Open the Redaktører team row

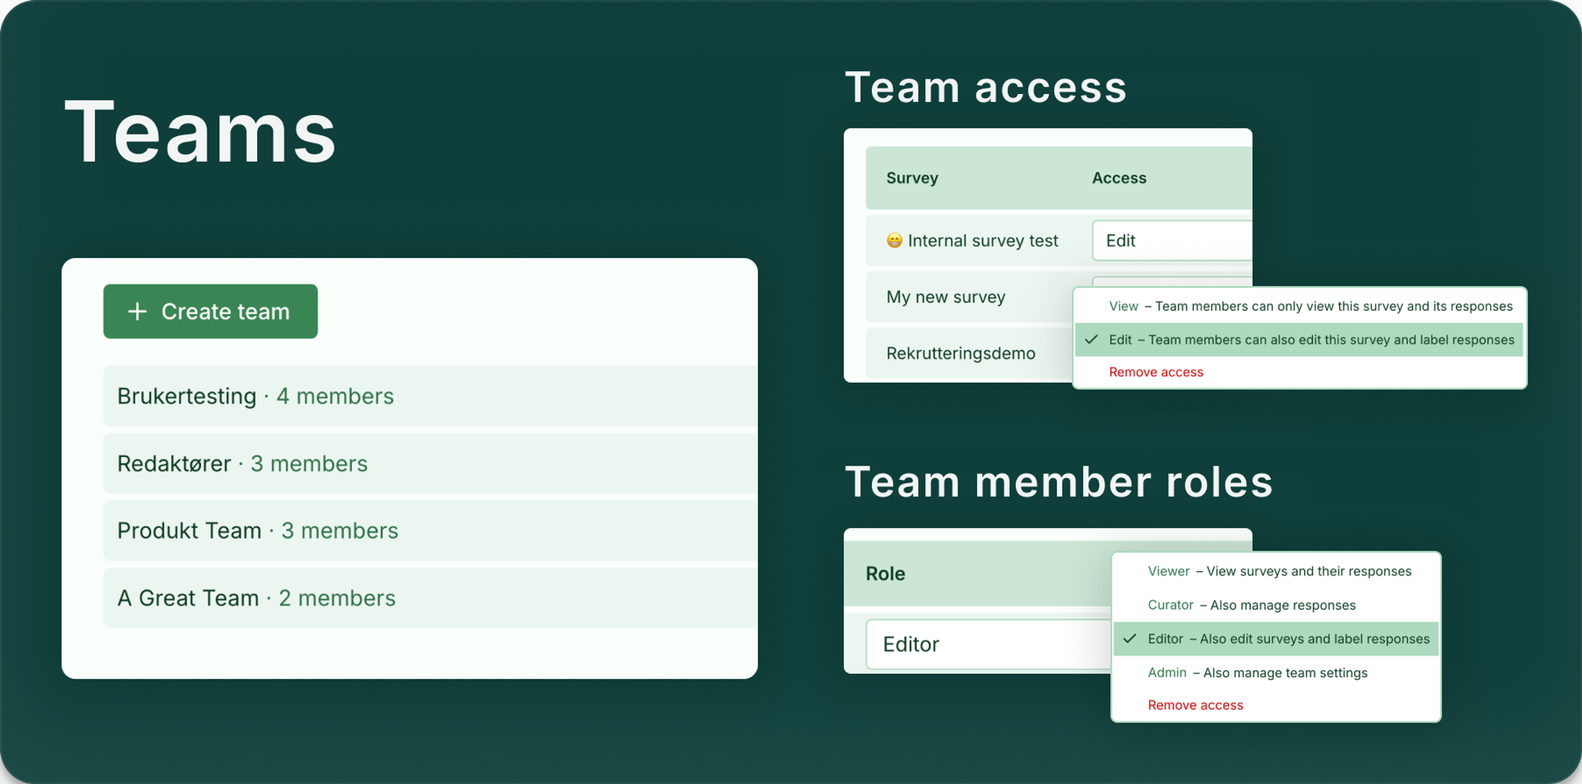coord(430,463)
